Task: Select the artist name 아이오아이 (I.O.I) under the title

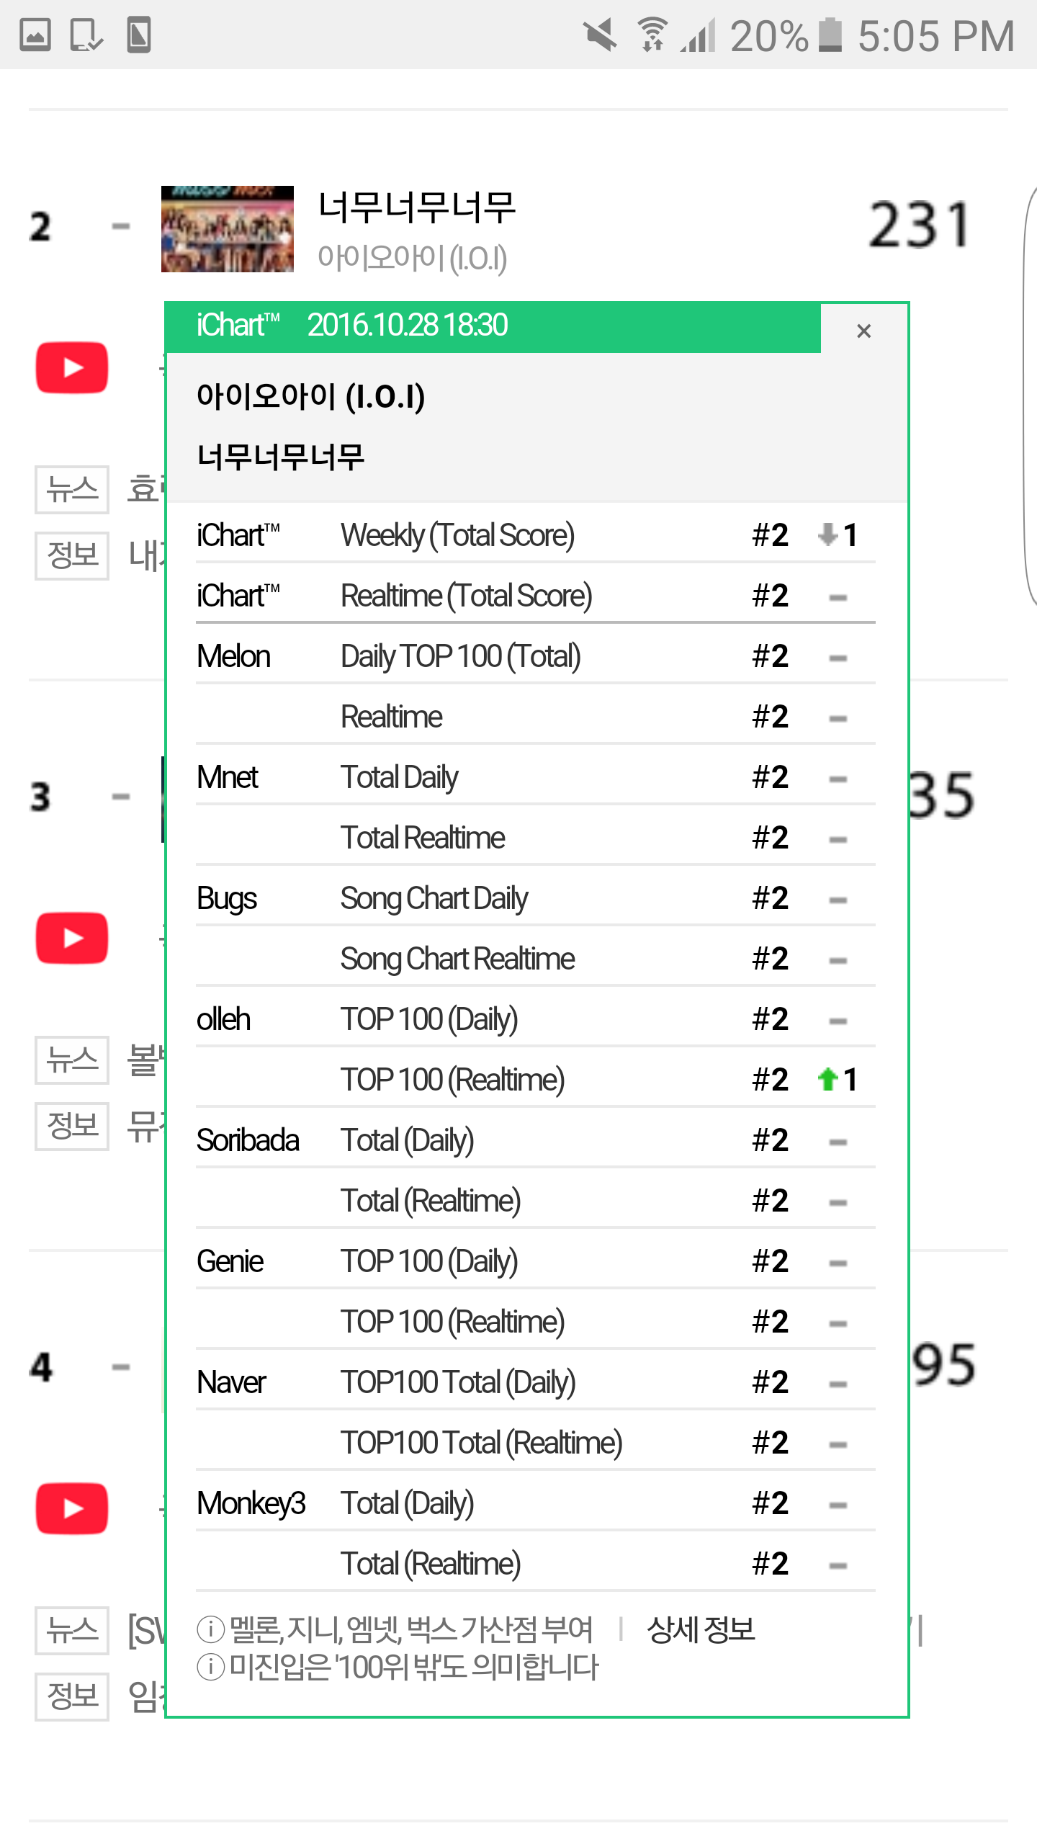Action: click(x=413, y=258)
